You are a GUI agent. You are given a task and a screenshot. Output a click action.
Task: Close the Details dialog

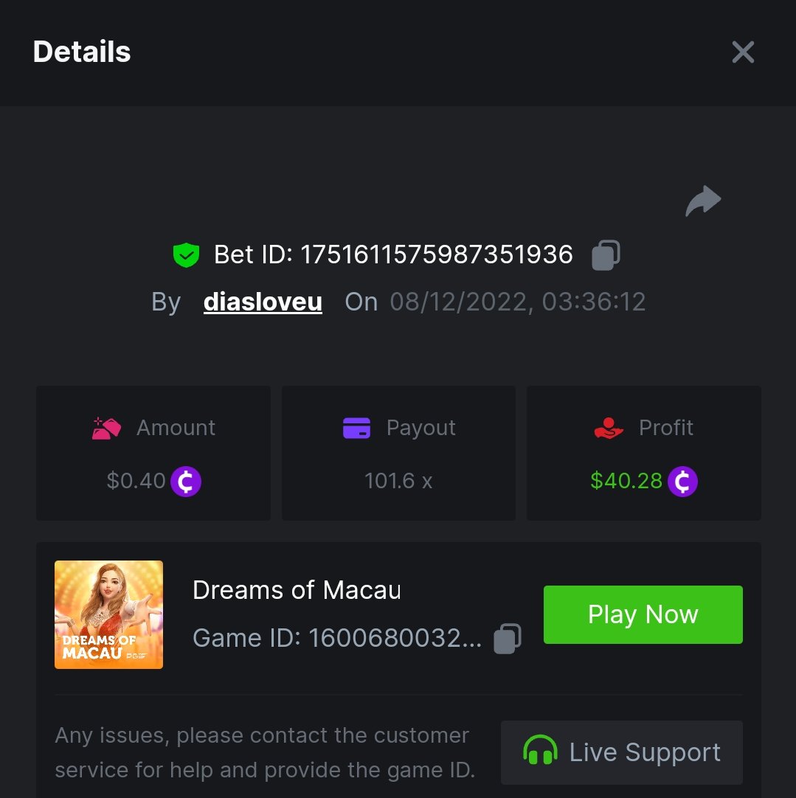[x=742, y=52]
